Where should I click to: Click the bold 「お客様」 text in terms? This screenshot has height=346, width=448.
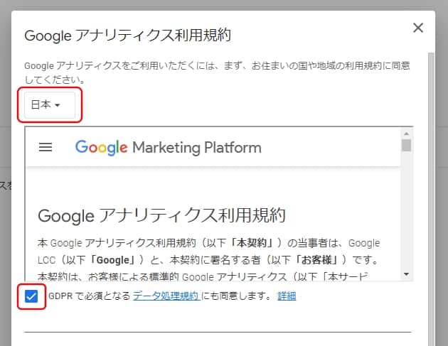pyautogui.click(x=318, y=260)
